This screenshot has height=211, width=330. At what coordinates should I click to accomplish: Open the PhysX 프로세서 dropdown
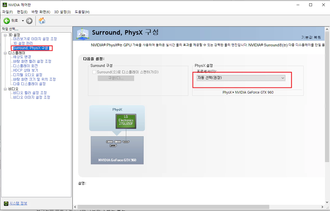[283, 78]
